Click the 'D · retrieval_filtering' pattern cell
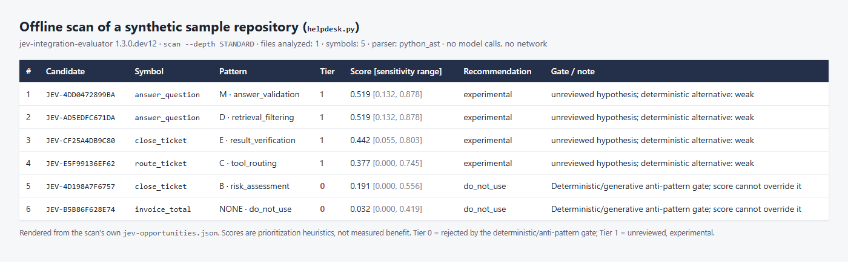 pyautogui.click(x=257, y=118)
